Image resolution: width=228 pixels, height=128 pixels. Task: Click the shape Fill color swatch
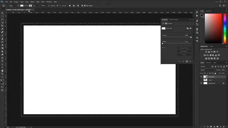click(22, 6)
